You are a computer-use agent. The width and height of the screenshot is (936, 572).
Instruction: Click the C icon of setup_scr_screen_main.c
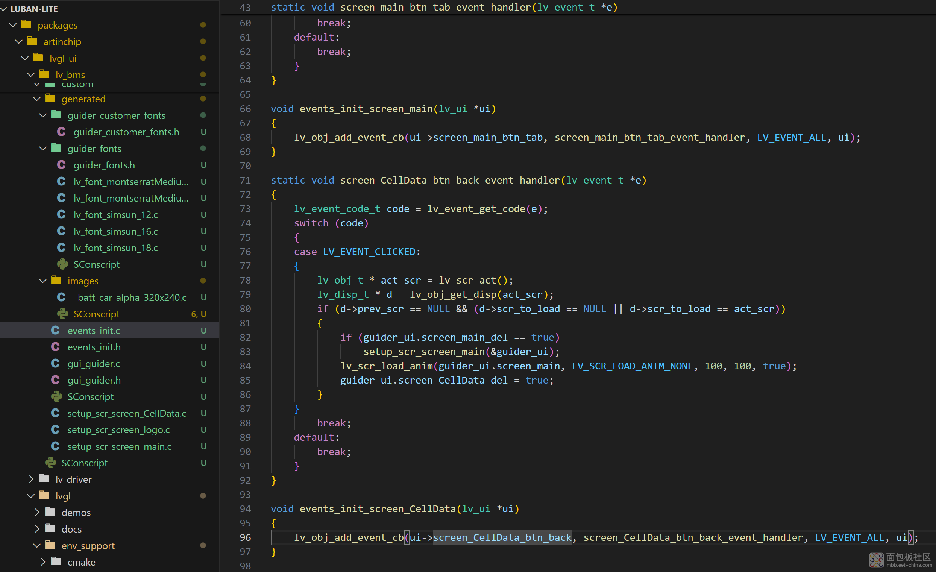(x=55, y=446)
